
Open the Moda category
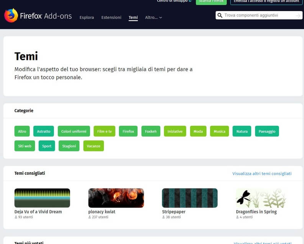click(198, 131)
